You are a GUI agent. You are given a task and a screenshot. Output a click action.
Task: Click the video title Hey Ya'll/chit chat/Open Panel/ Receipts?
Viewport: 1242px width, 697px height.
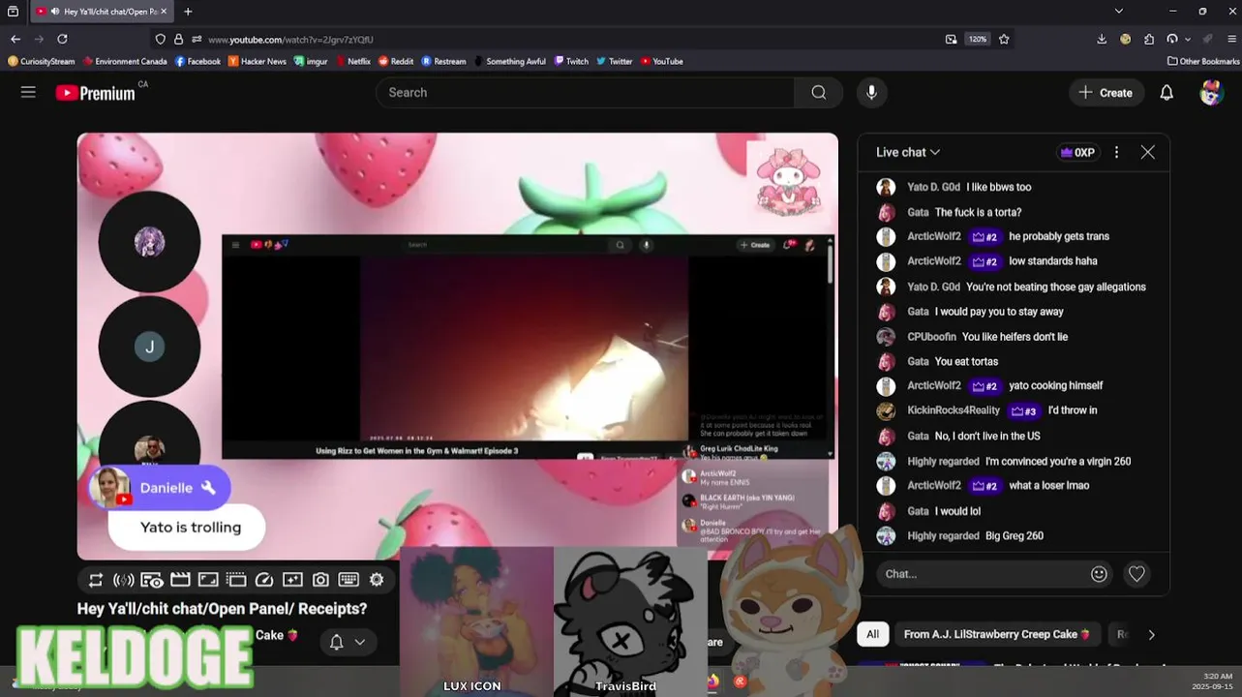222,609
